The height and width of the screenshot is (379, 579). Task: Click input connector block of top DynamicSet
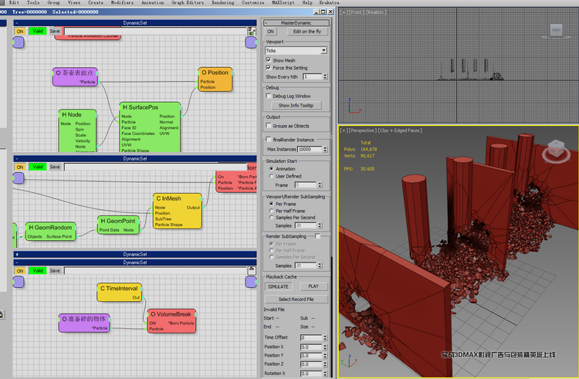coord(19,42)
